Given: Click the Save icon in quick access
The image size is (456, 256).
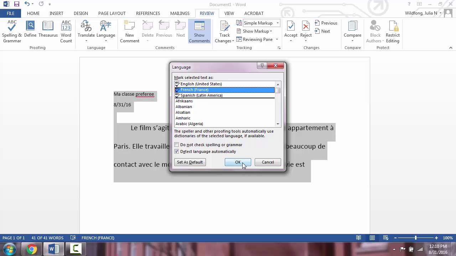Looking at the screenshot, I should click(17, 4).
